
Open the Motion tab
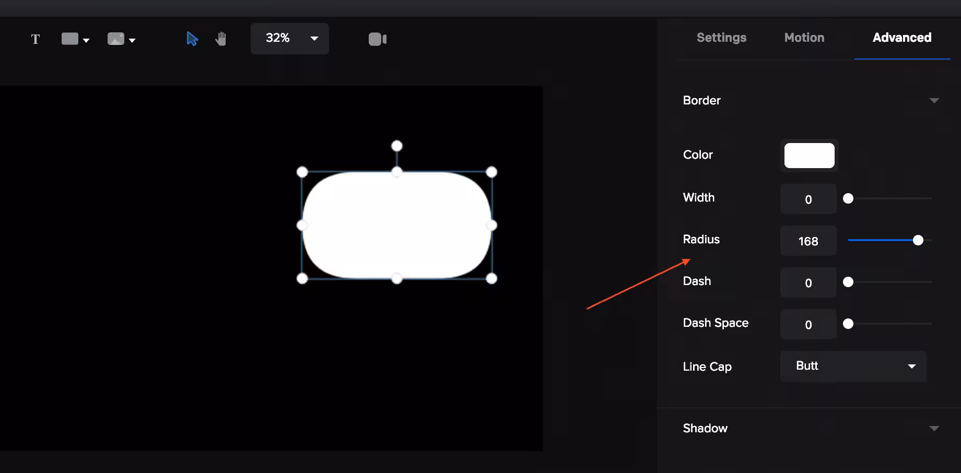[x=804, y=38]
